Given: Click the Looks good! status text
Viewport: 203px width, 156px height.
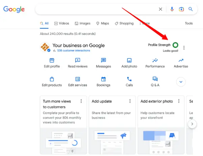Looking at the screenshot, I should pyautogui.click(x=171, y=51).
